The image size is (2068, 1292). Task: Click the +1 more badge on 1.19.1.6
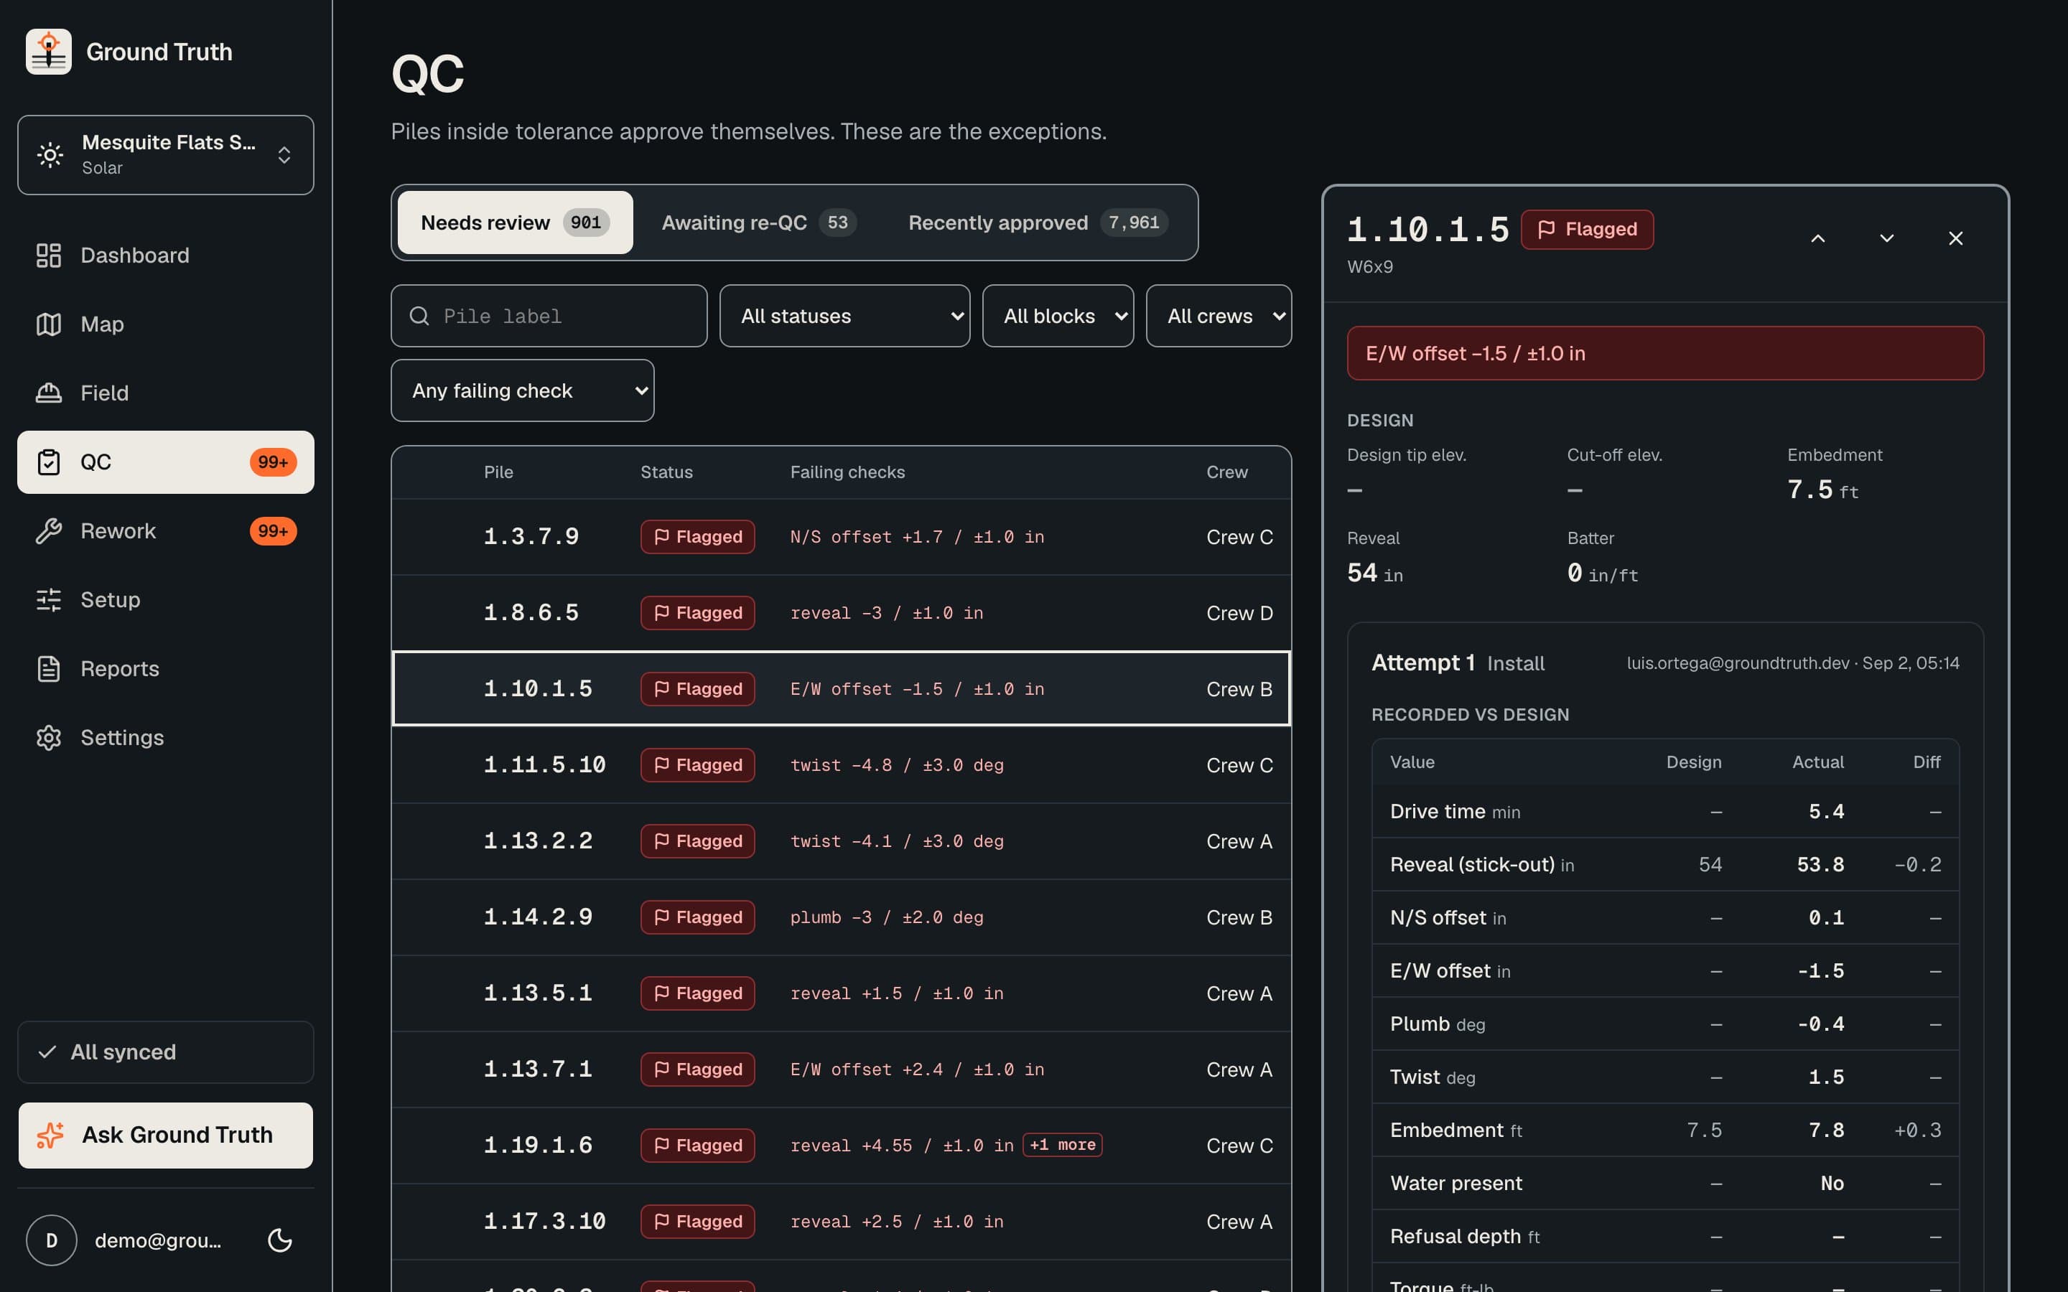coord(1062,1144)
